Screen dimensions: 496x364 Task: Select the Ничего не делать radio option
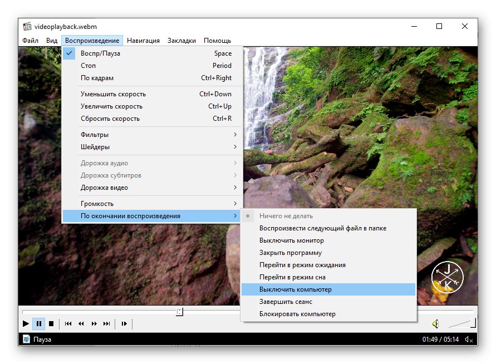(328, 216)
